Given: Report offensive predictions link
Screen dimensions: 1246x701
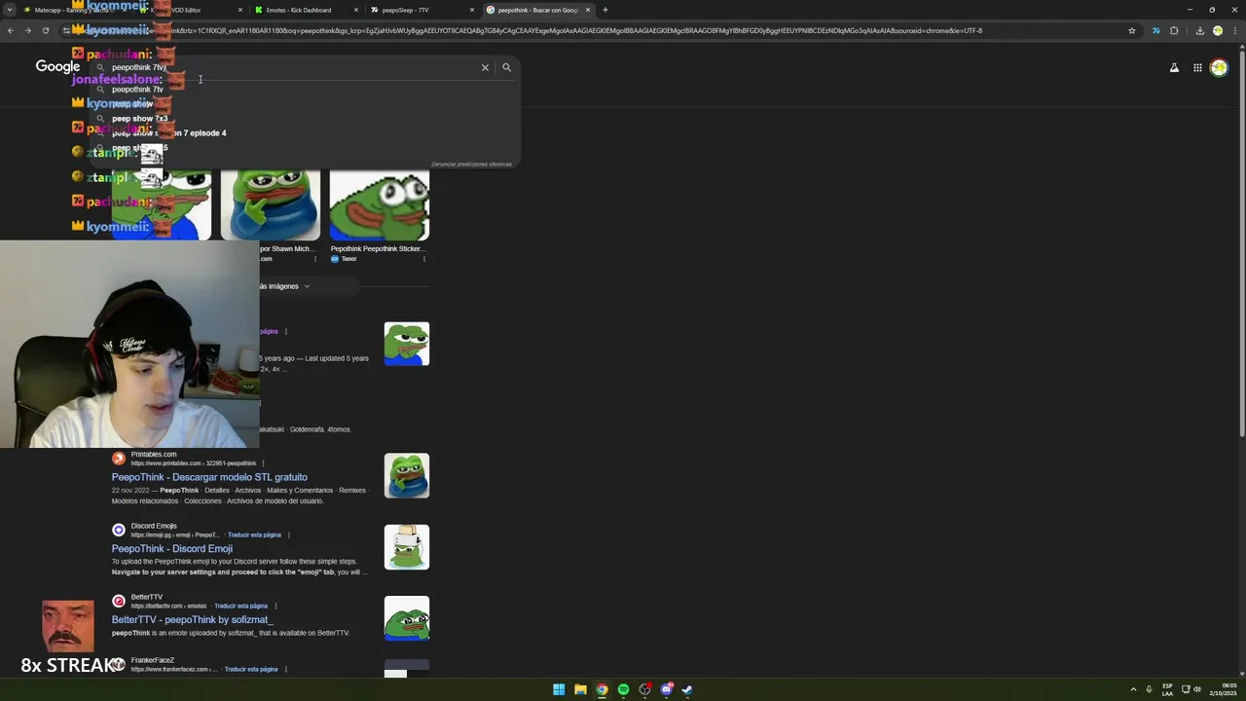Looking at the screenshot, I should pos(471,164).
